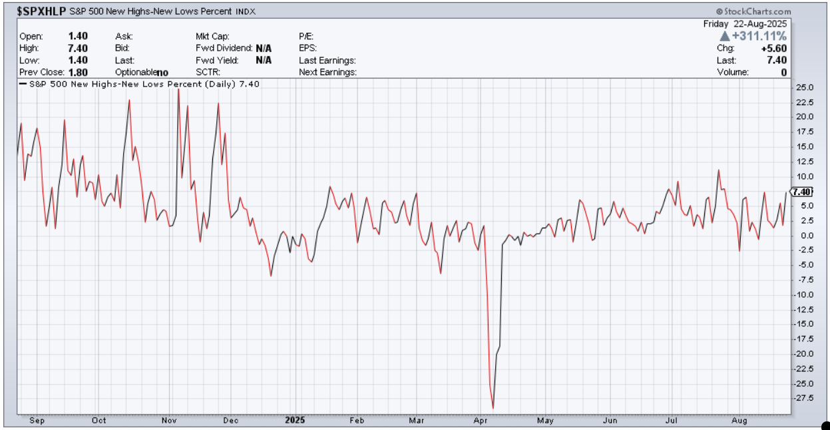This screenshot has height=430, width=830.
Task: Click the Low value 1.40
Action: (x=77, y=60)
